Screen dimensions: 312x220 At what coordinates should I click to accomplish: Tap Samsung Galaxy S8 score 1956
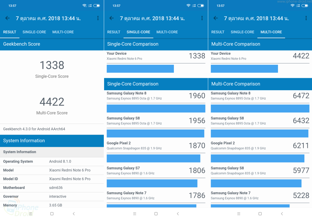pos(197,121)
